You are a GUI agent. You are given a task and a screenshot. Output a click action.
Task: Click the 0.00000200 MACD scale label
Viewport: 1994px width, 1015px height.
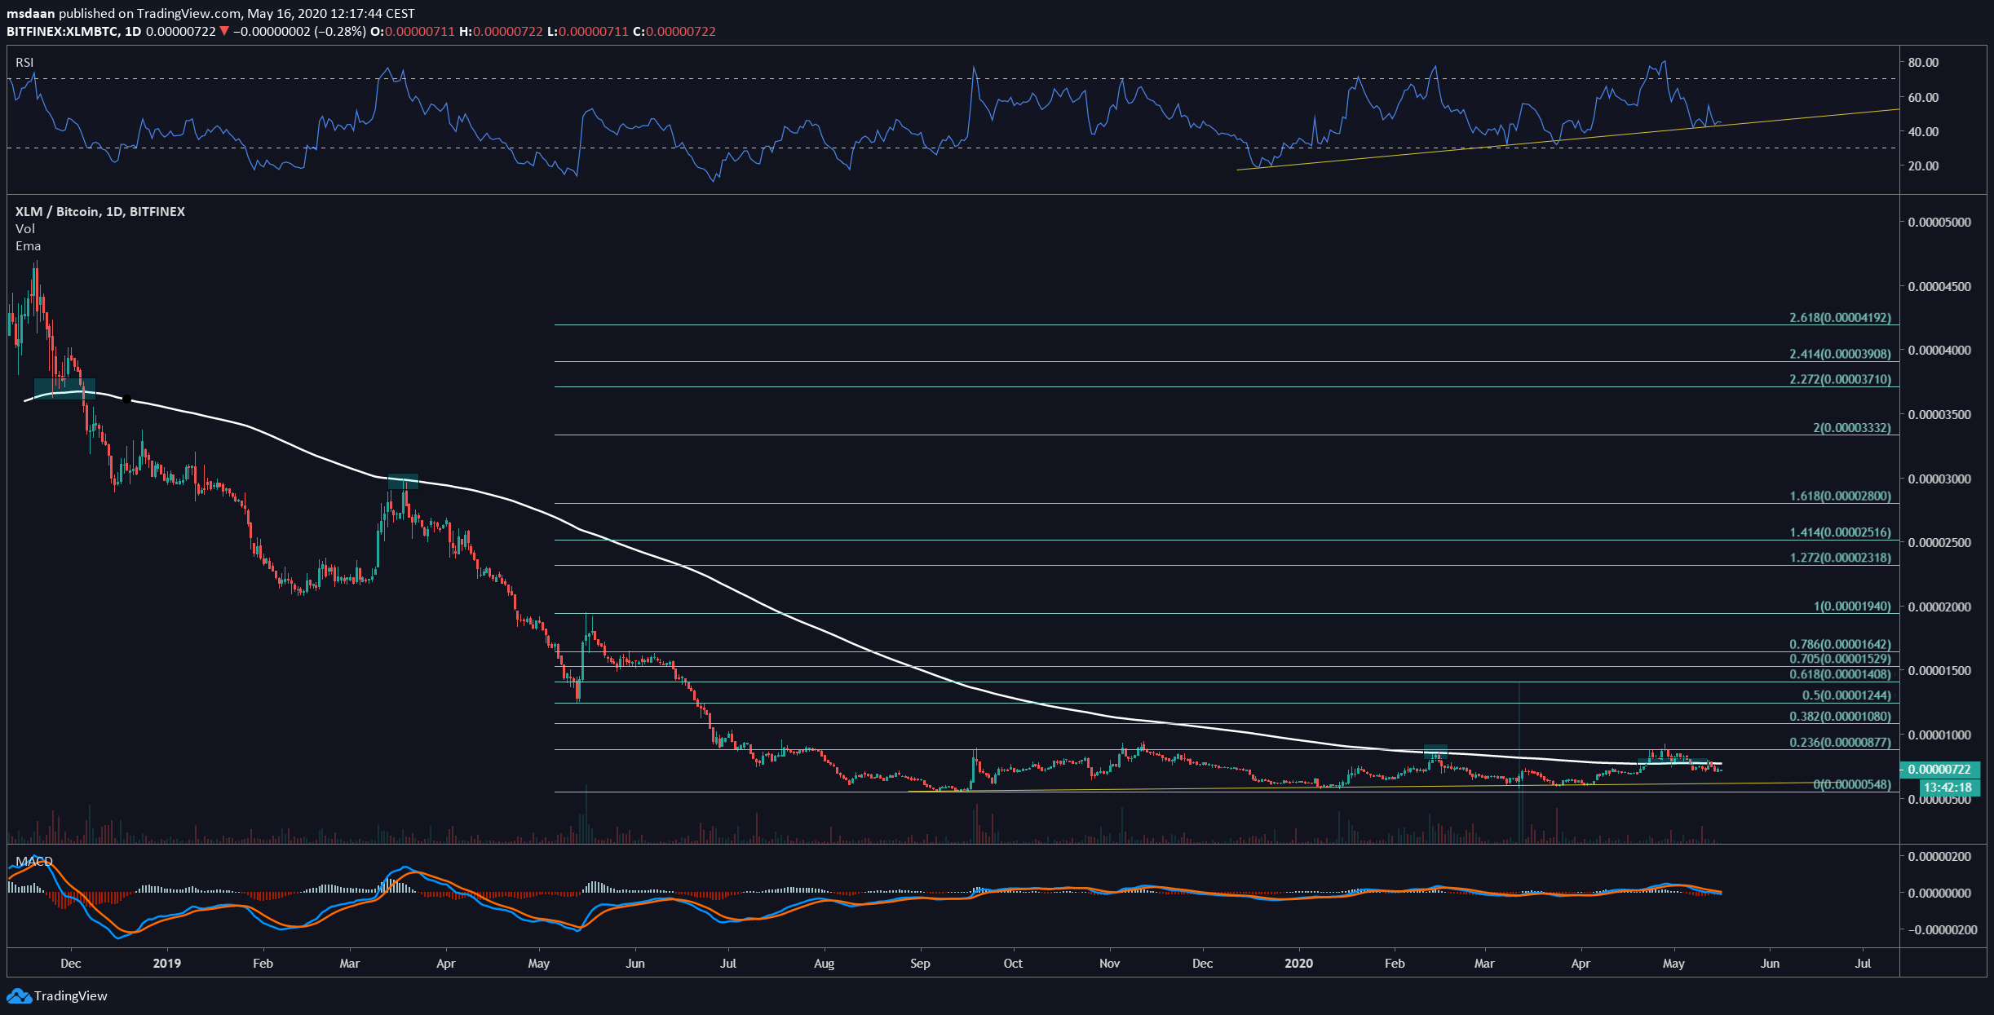(1939, 856)
